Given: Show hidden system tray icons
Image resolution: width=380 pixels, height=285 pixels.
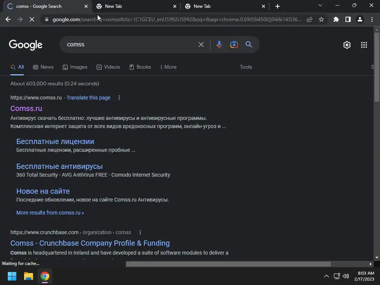Looking at the screenshot, I should coord(327,276).
